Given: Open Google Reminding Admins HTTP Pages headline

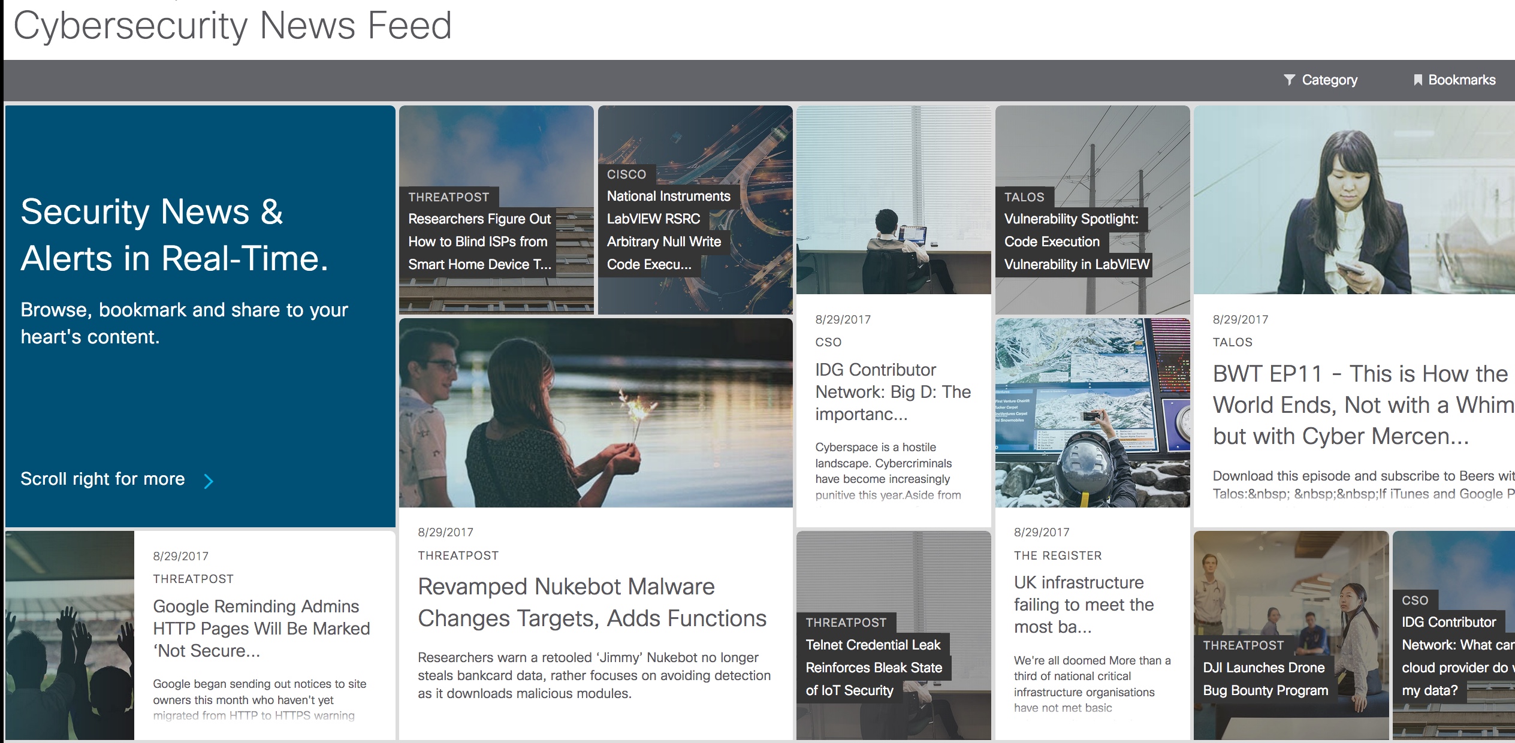Looking at the screenshot, I should [261, 628].
